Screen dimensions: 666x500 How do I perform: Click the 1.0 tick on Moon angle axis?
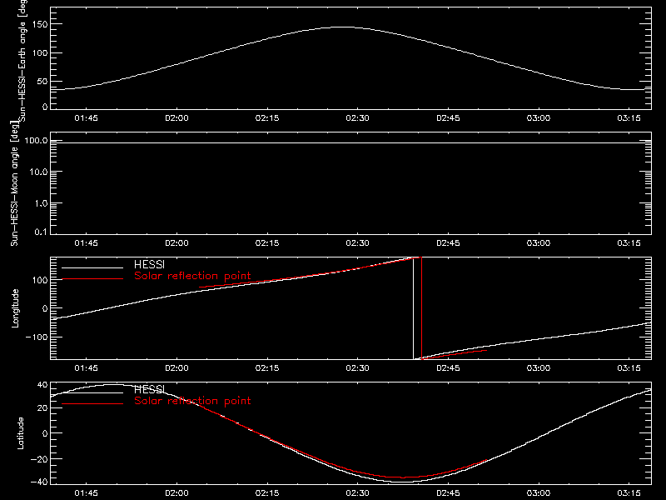41,203
